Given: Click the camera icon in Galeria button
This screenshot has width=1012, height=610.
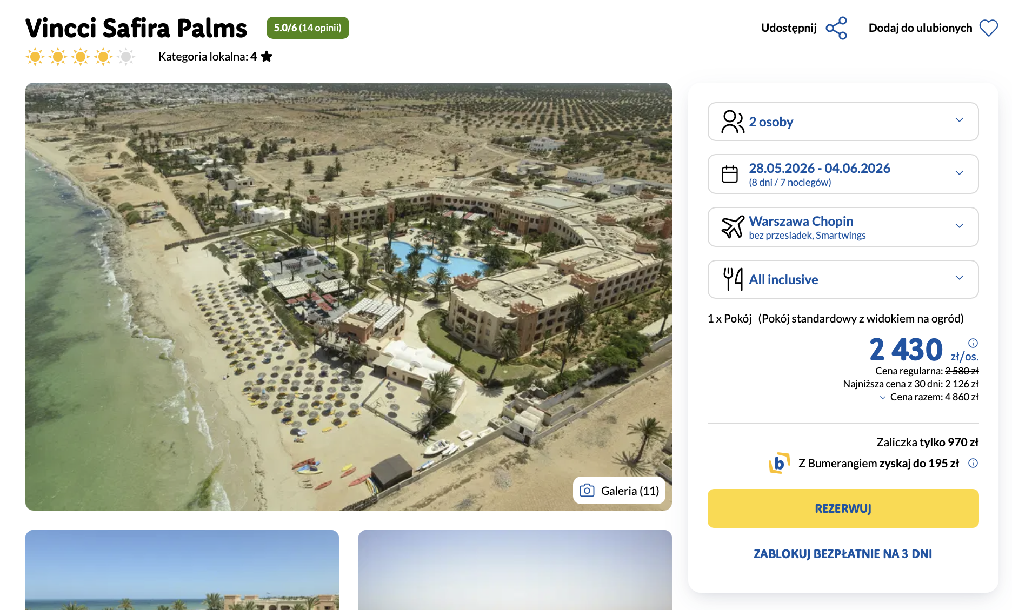Looking at the screenshot, I should (x=587, y=491).
